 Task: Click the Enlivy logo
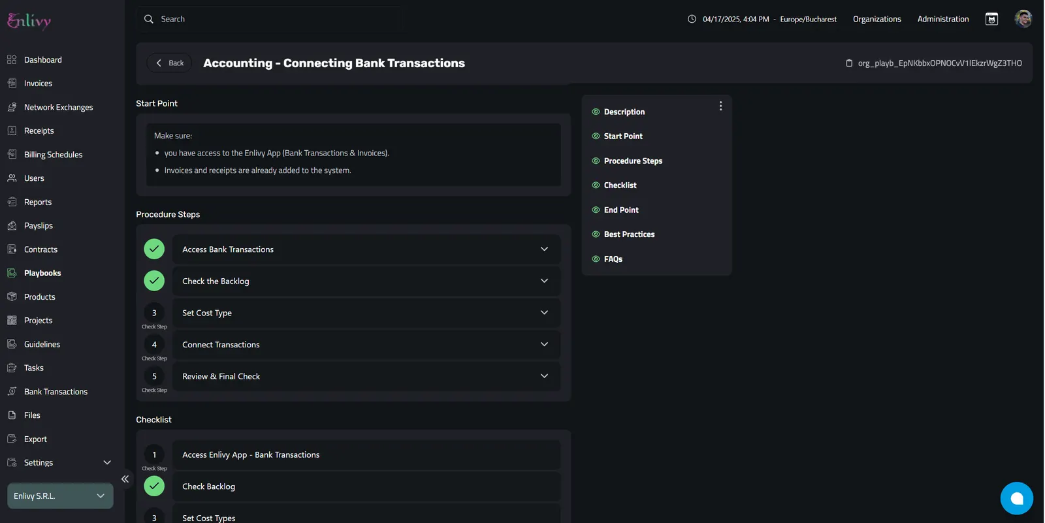point(29,21)
